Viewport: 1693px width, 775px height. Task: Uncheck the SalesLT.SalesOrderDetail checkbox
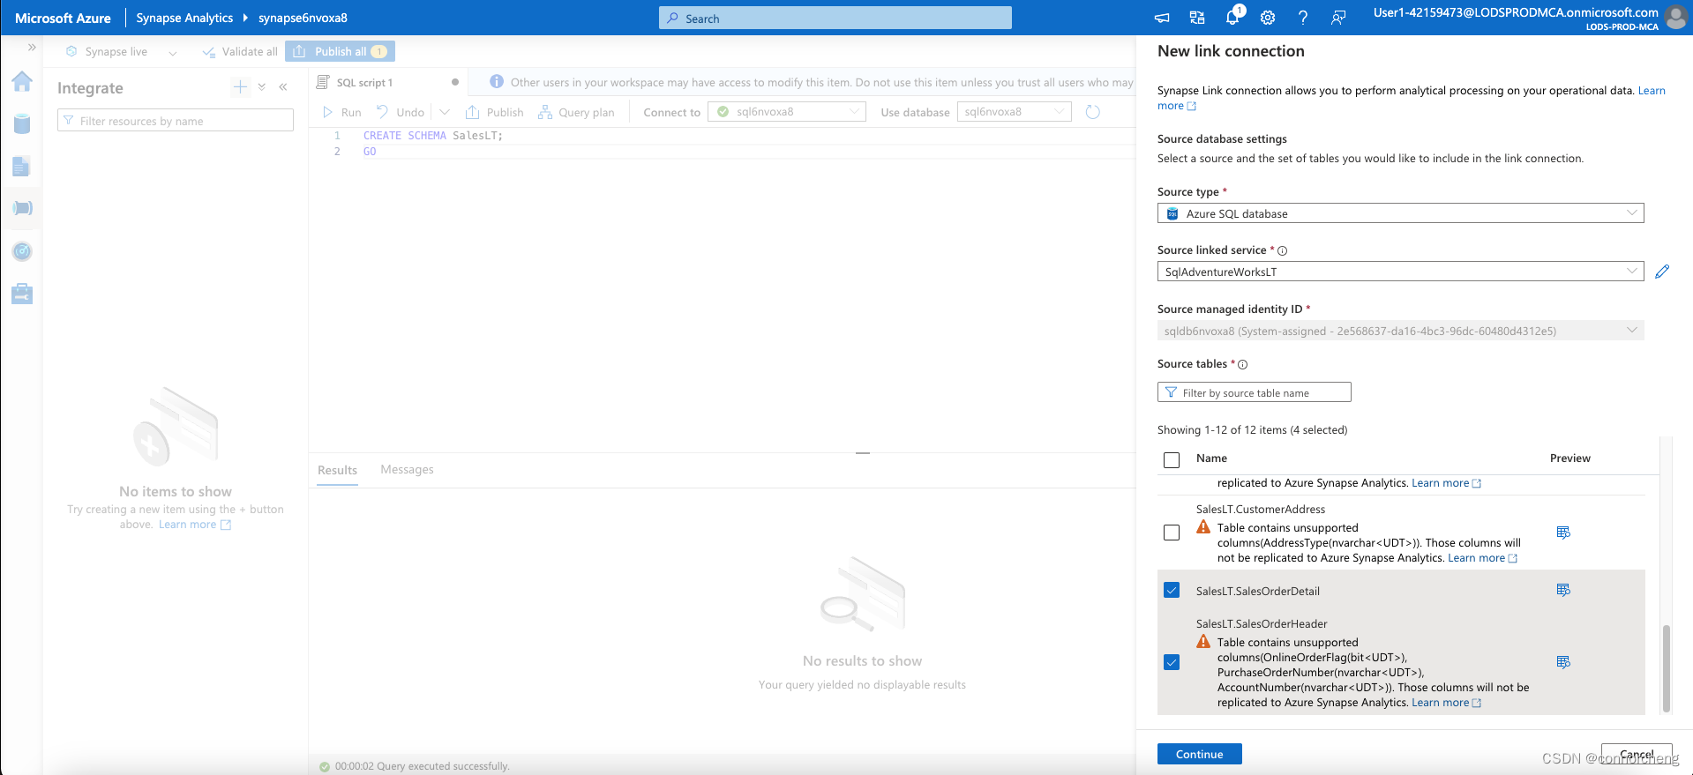(1172, 590)
